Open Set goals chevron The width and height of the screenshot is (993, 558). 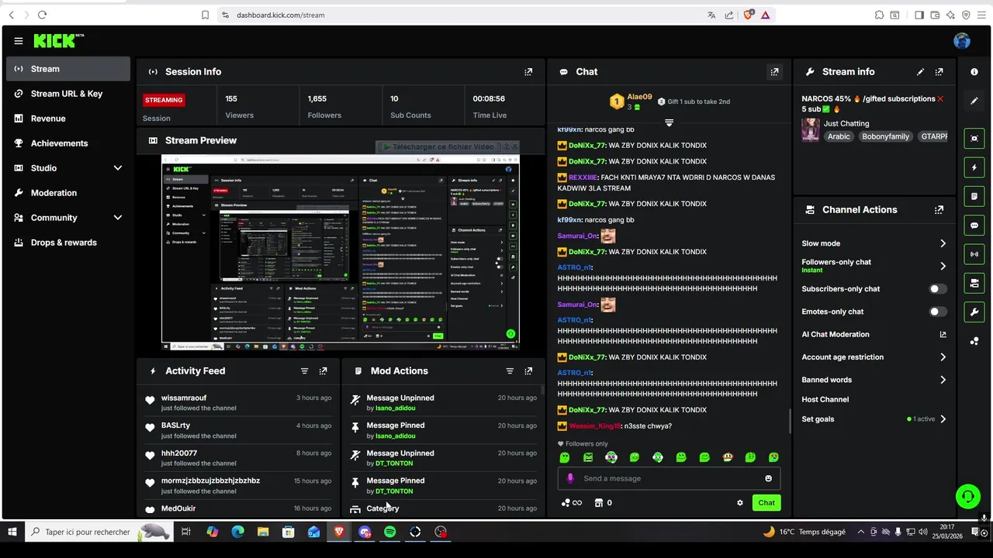[x=943, y=419]
